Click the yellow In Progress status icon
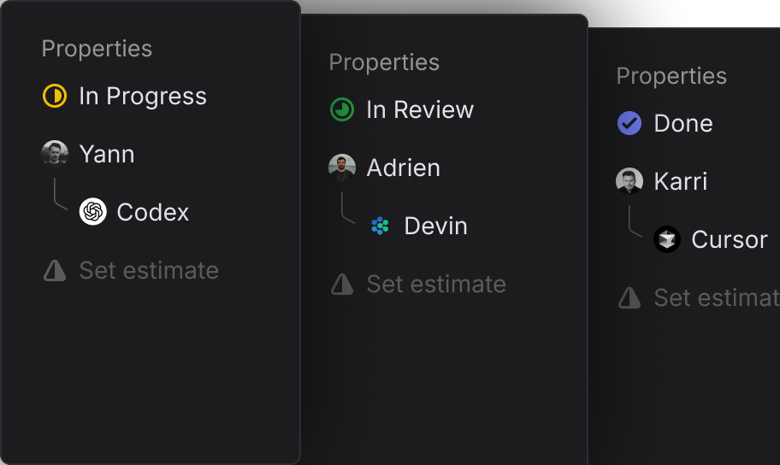The image size is (780, 465). pyautogui.click(x=55, y=97)
